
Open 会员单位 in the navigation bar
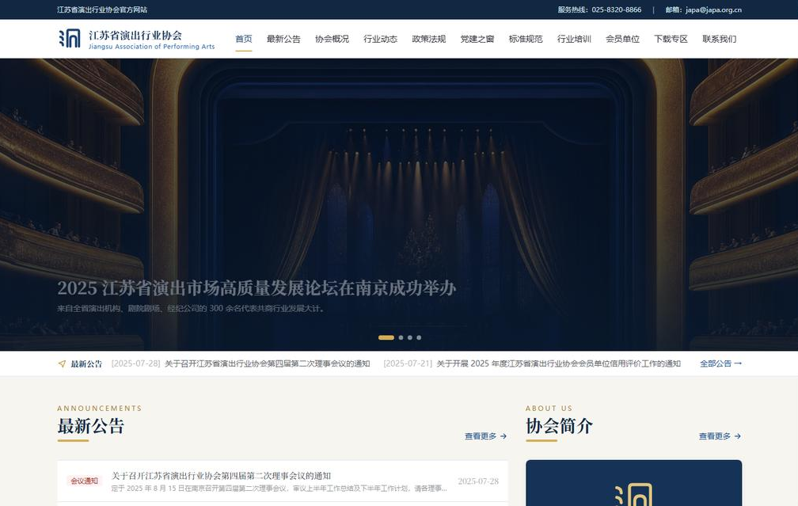click(622, 39)
